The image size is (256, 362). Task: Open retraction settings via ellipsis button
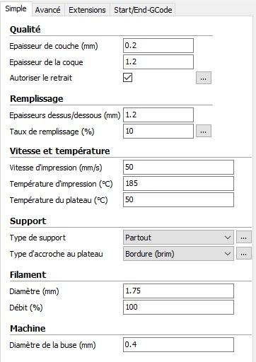tap(204, 78)
